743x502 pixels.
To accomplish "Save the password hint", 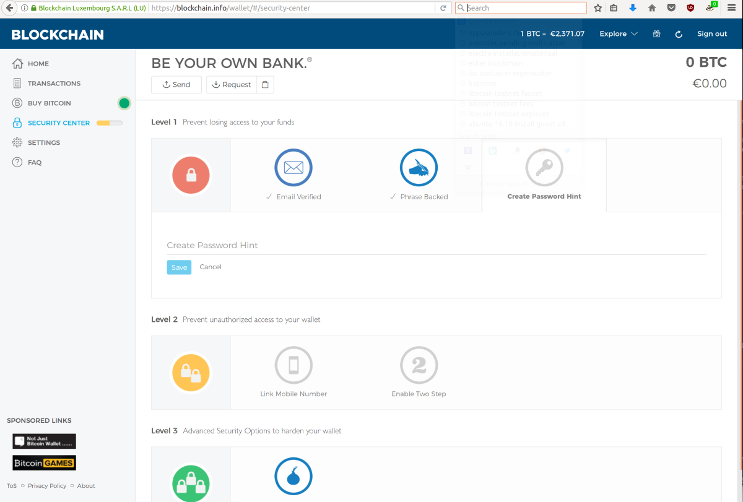I will tap(179, 267).
